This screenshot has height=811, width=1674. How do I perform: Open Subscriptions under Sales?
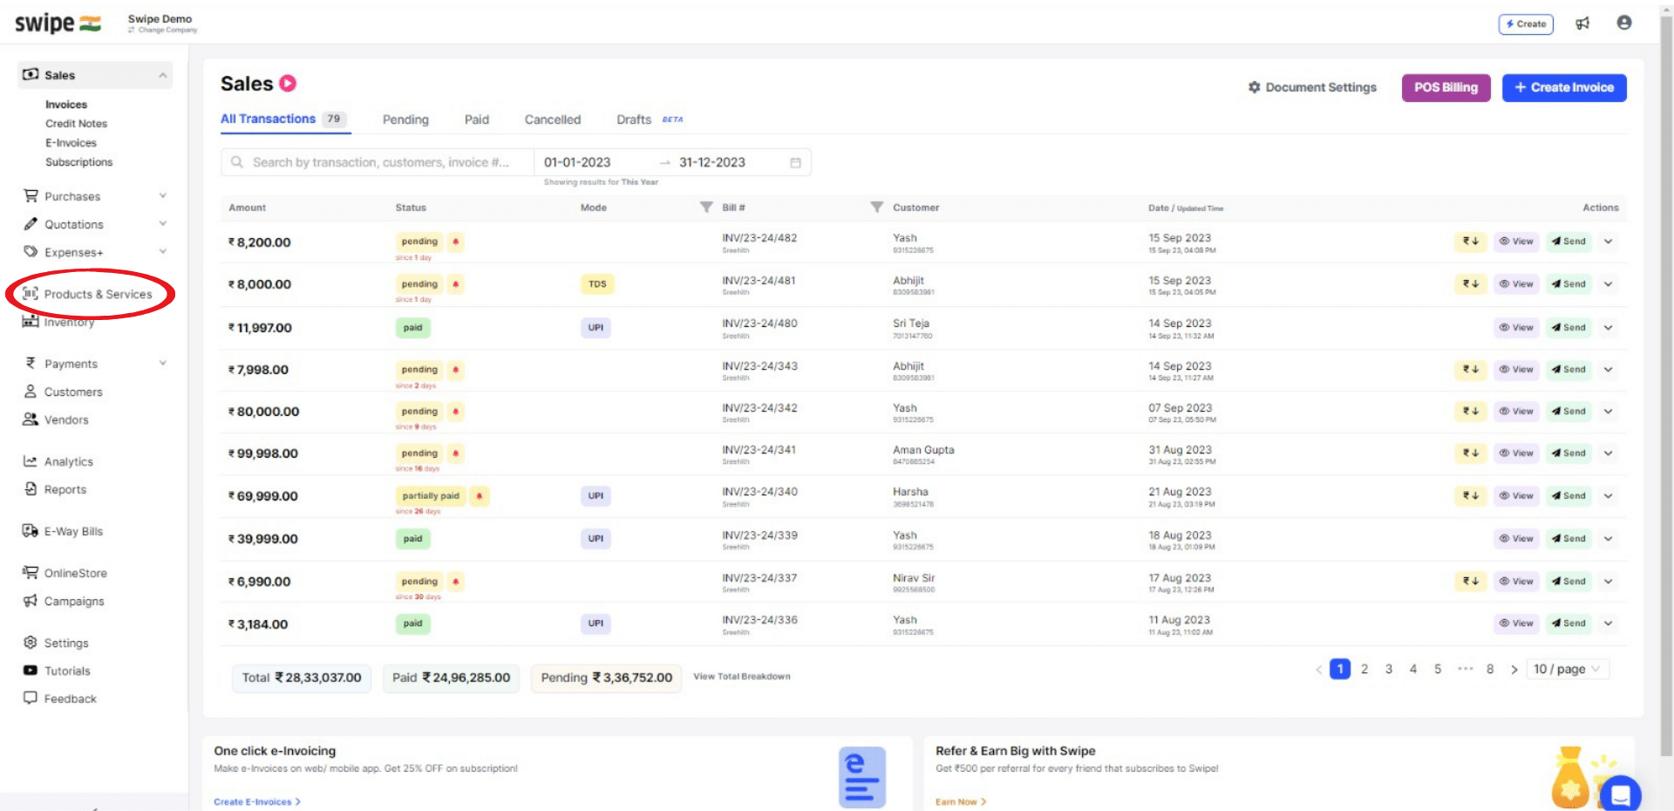(78, 162)
